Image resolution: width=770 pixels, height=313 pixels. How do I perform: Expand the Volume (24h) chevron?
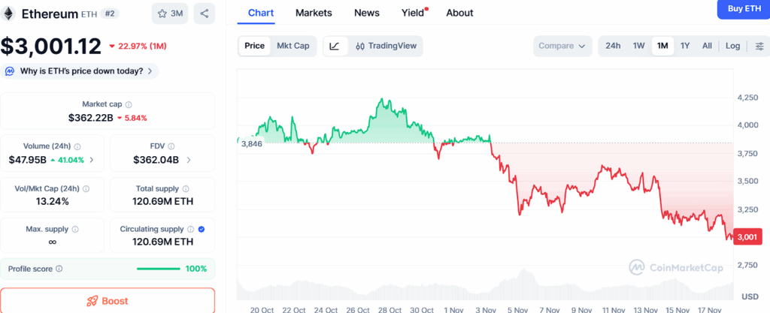click(92, 160)
